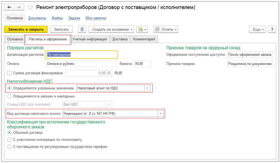Expand the Налоговый агент по НДС dropdown

147,88
